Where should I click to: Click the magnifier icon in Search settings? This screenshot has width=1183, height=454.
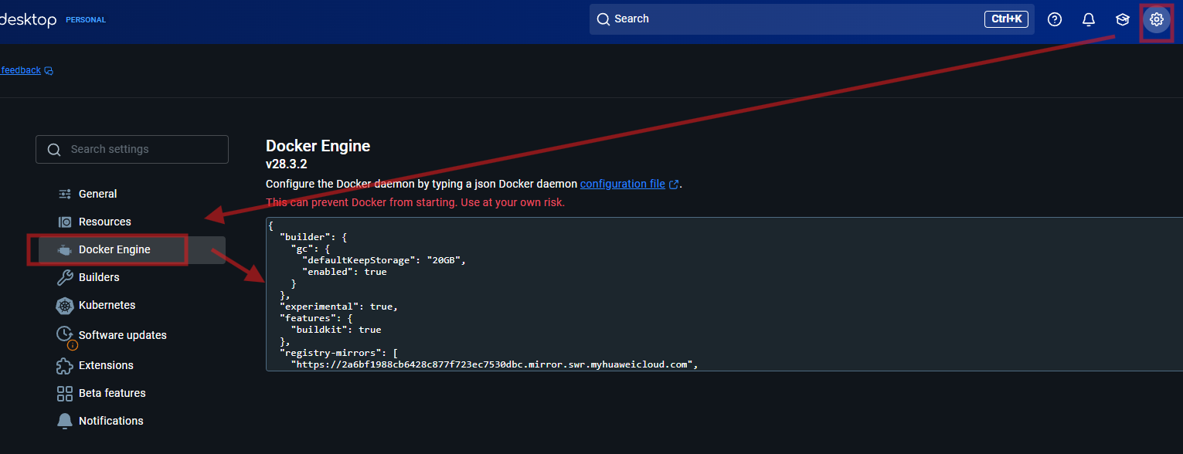point(54,150)
